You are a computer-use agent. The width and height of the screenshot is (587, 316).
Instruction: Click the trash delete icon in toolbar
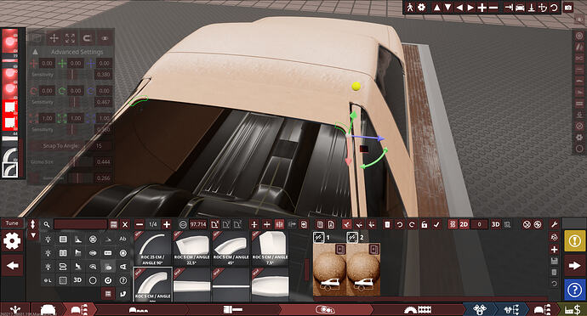[387, 224]
